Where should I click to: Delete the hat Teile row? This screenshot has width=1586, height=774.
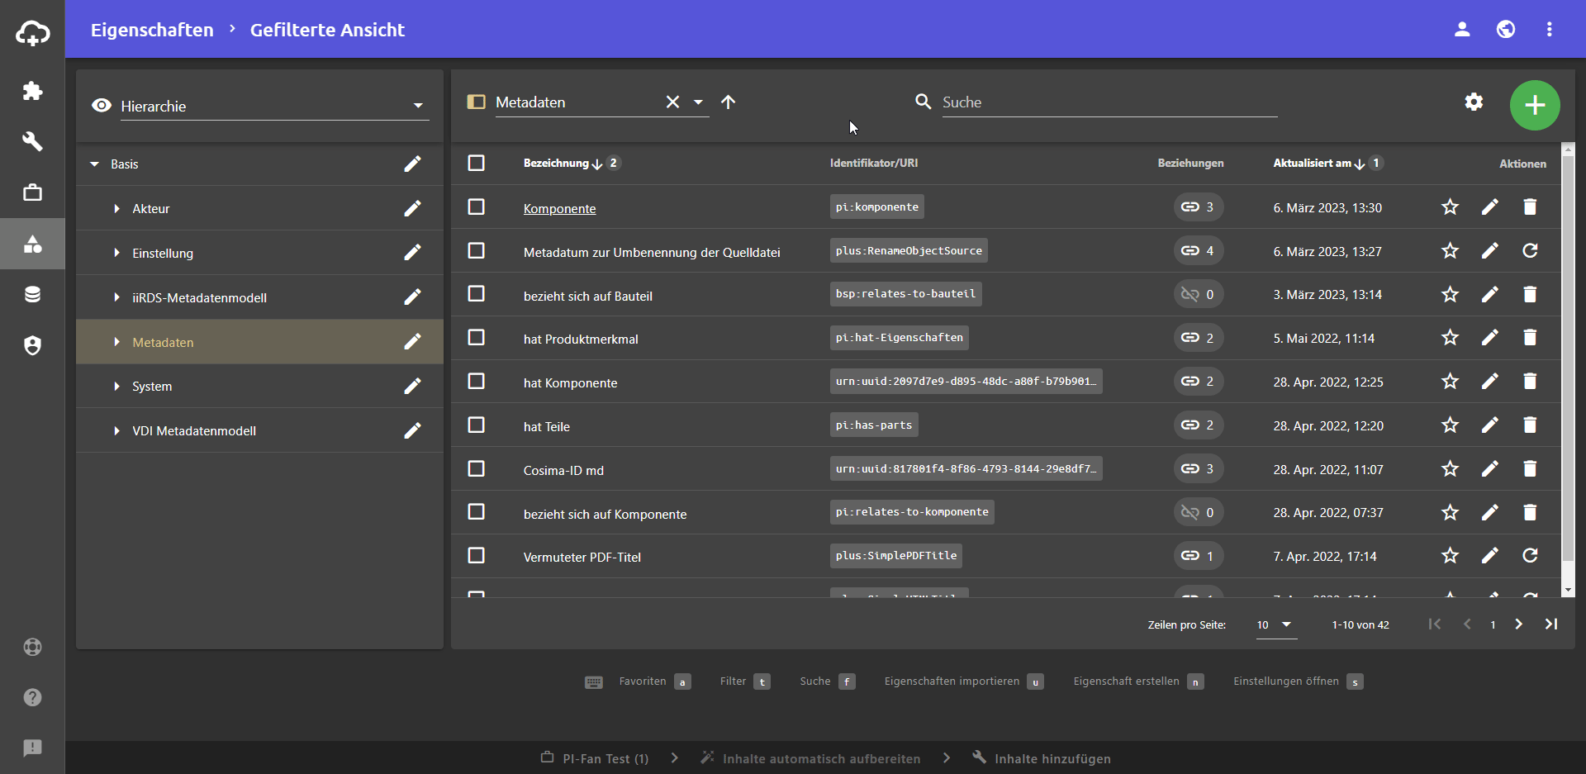[1530, 425]
